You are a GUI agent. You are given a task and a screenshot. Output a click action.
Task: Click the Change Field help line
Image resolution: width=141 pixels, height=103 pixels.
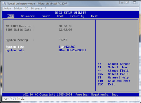point(113,71)
